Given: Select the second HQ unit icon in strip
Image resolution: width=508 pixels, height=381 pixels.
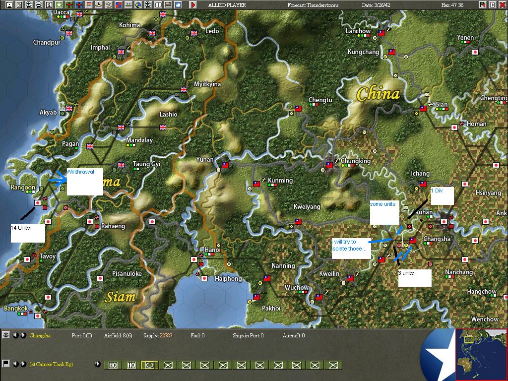Looking at the screenshot, I should (131, 365).
